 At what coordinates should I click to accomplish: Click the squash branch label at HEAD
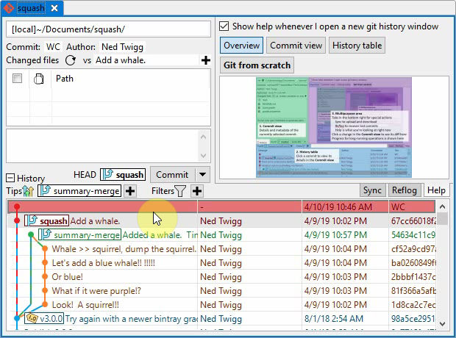pos(123,175)
